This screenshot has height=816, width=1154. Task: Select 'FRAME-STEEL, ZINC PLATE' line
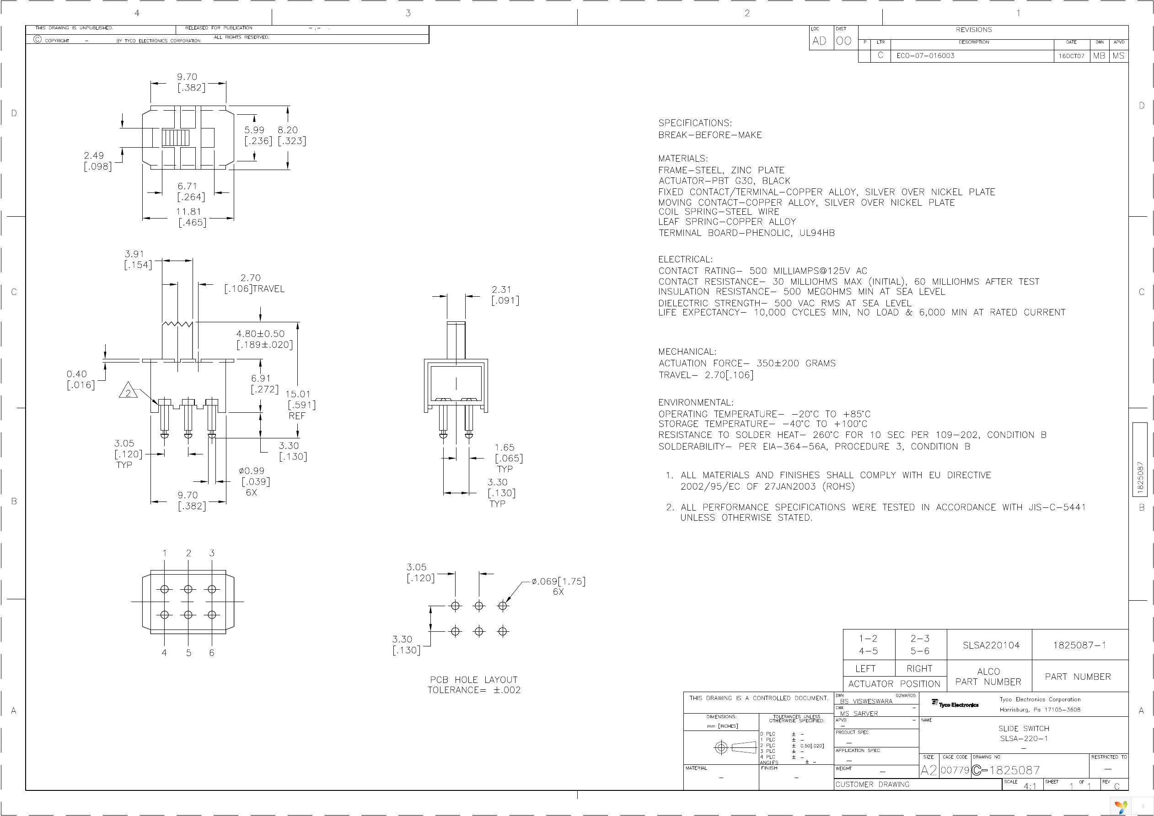pos(721,171)
